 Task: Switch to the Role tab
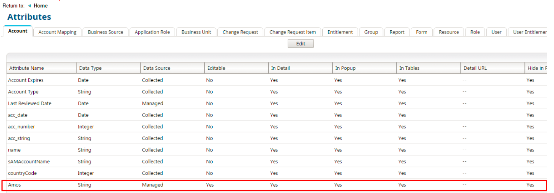475,32
